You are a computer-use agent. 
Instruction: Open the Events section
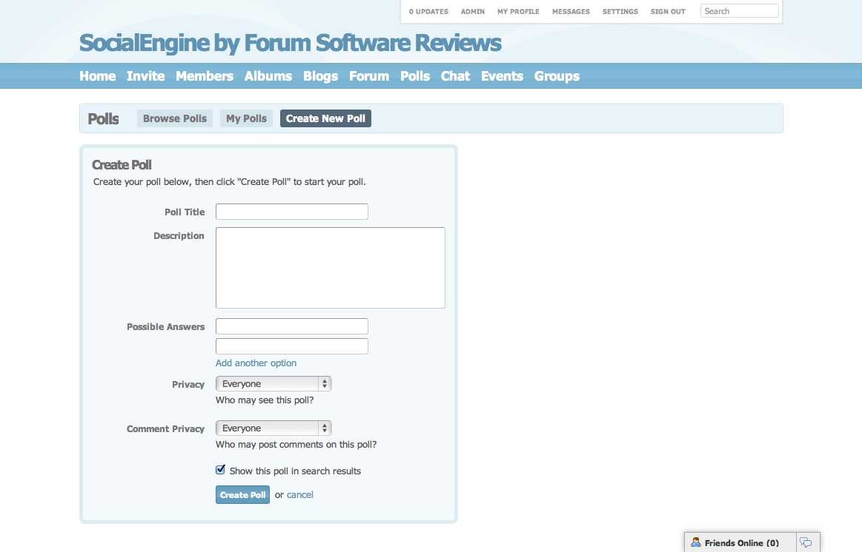(502, 76)
